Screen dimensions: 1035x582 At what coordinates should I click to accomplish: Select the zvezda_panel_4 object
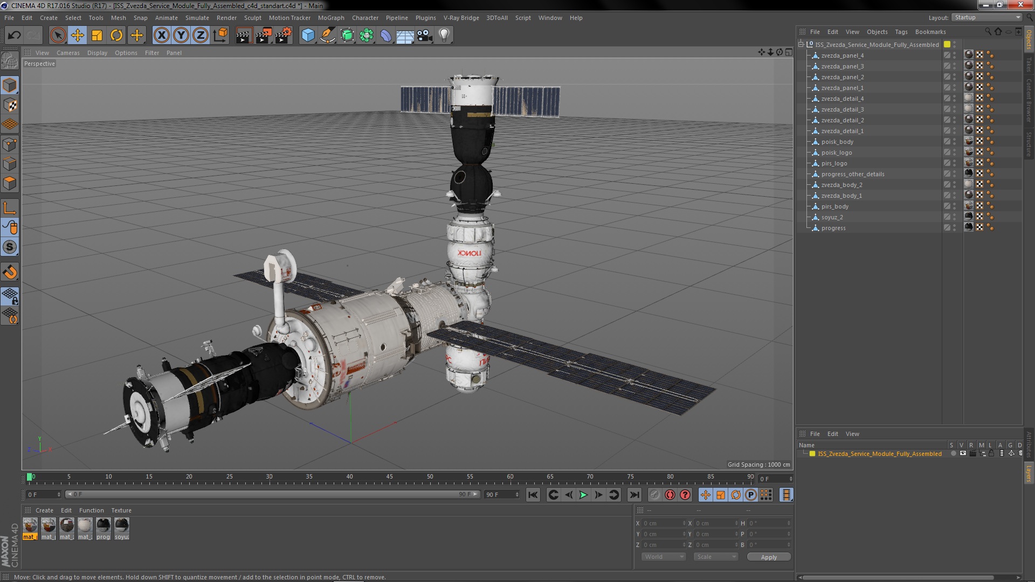(x=842, y=56)
